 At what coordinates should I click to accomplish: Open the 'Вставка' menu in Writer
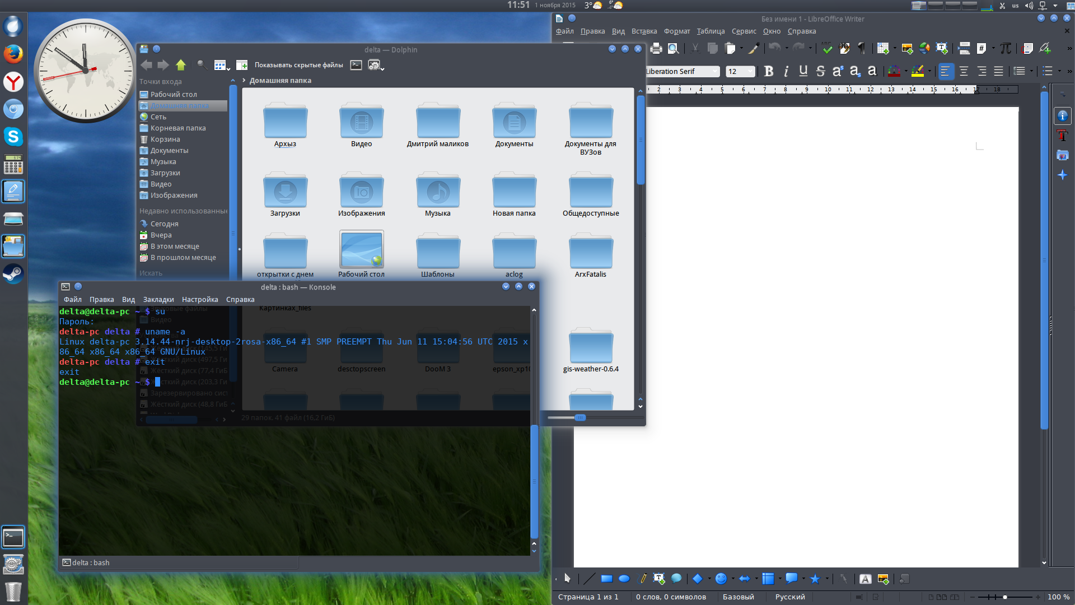tap(644, 31)
